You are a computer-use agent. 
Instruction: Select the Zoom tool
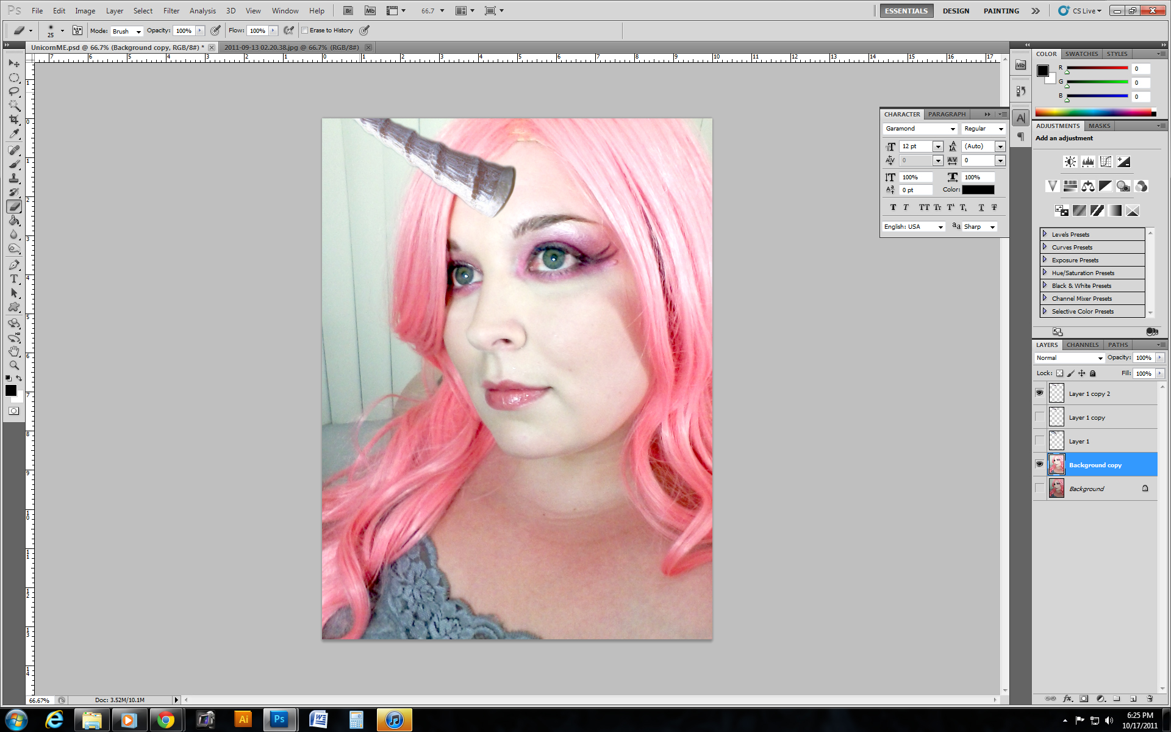(x=14, y=365)
